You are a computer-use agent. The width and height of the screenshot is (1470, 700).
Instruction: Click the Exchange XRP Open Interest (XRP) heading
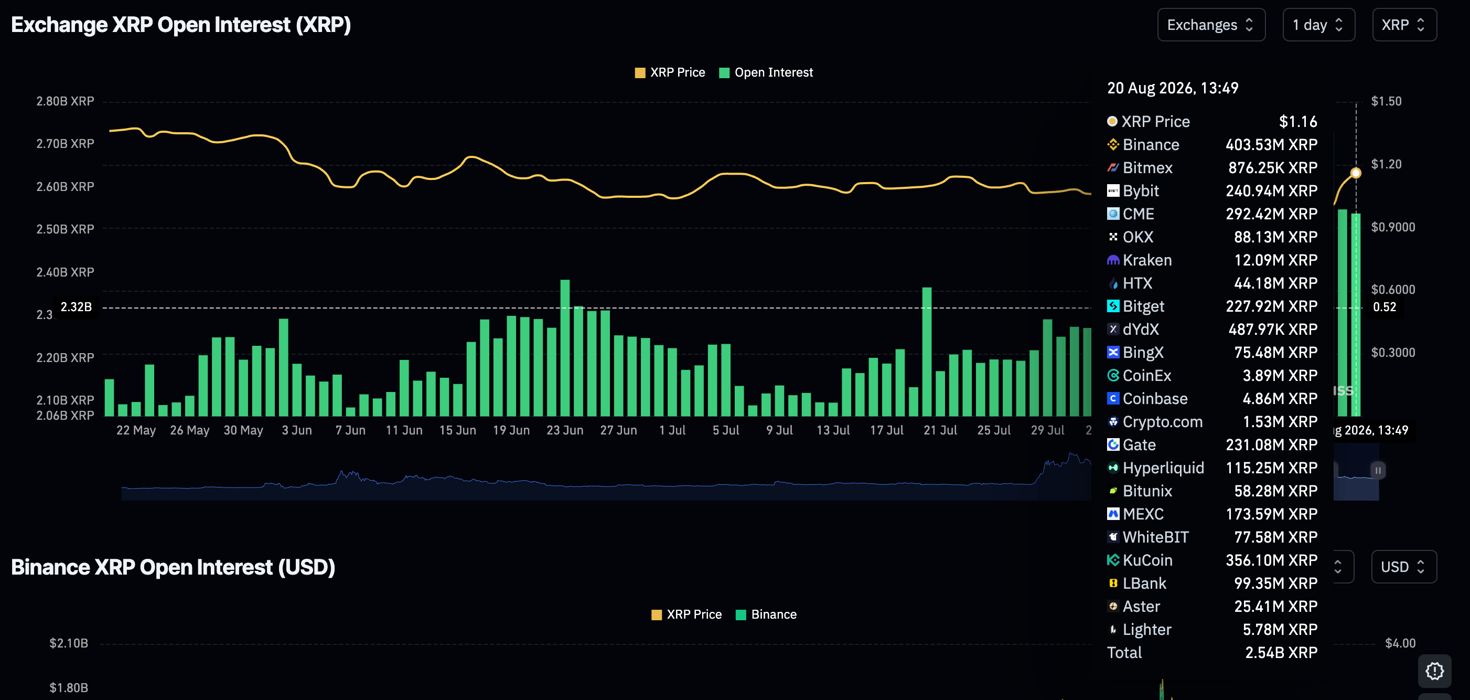pyautogui.click(x=181, y=25)
